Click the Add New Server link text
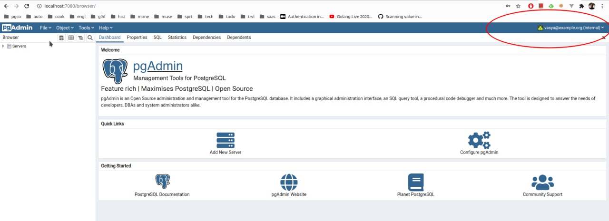 [x=226, y=153]
